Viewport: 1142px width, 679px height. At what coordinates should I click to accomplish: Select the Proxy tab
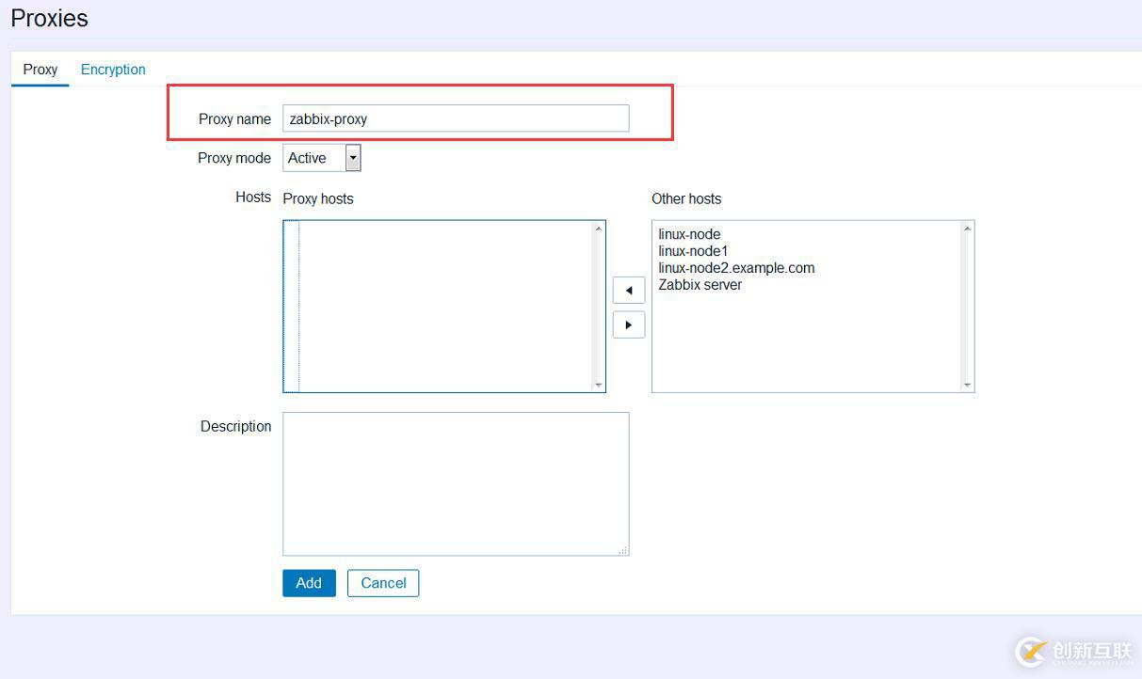click(x=40, y=70)
